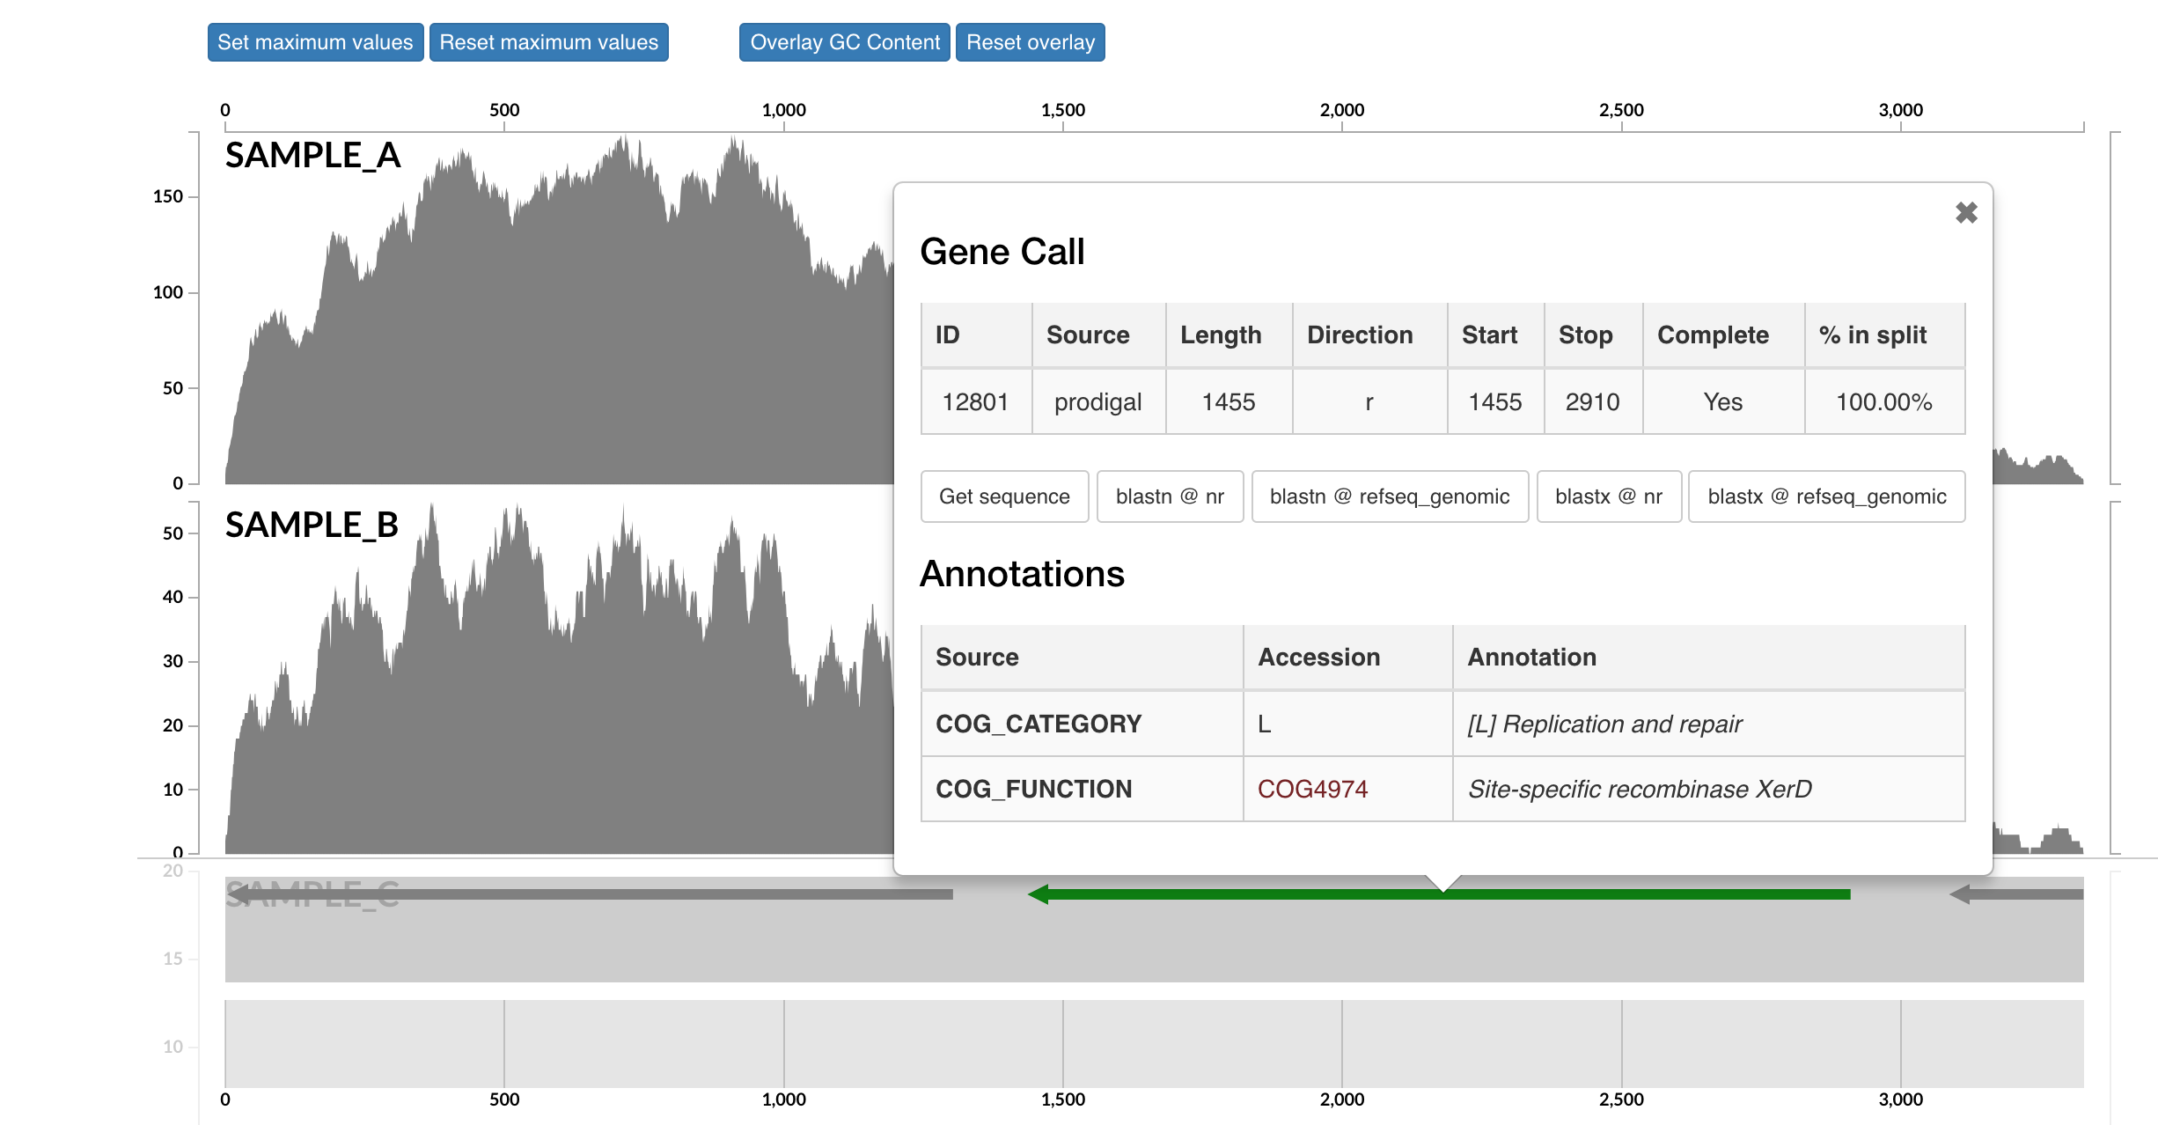Run blastx @ nr search
The width and height of the screenshot is (2158, 1125).
[x=1608, y=496]
